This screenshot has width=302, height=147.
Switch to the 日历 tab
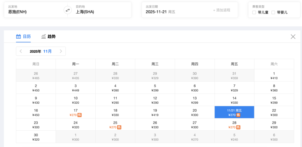click(27, 36)
